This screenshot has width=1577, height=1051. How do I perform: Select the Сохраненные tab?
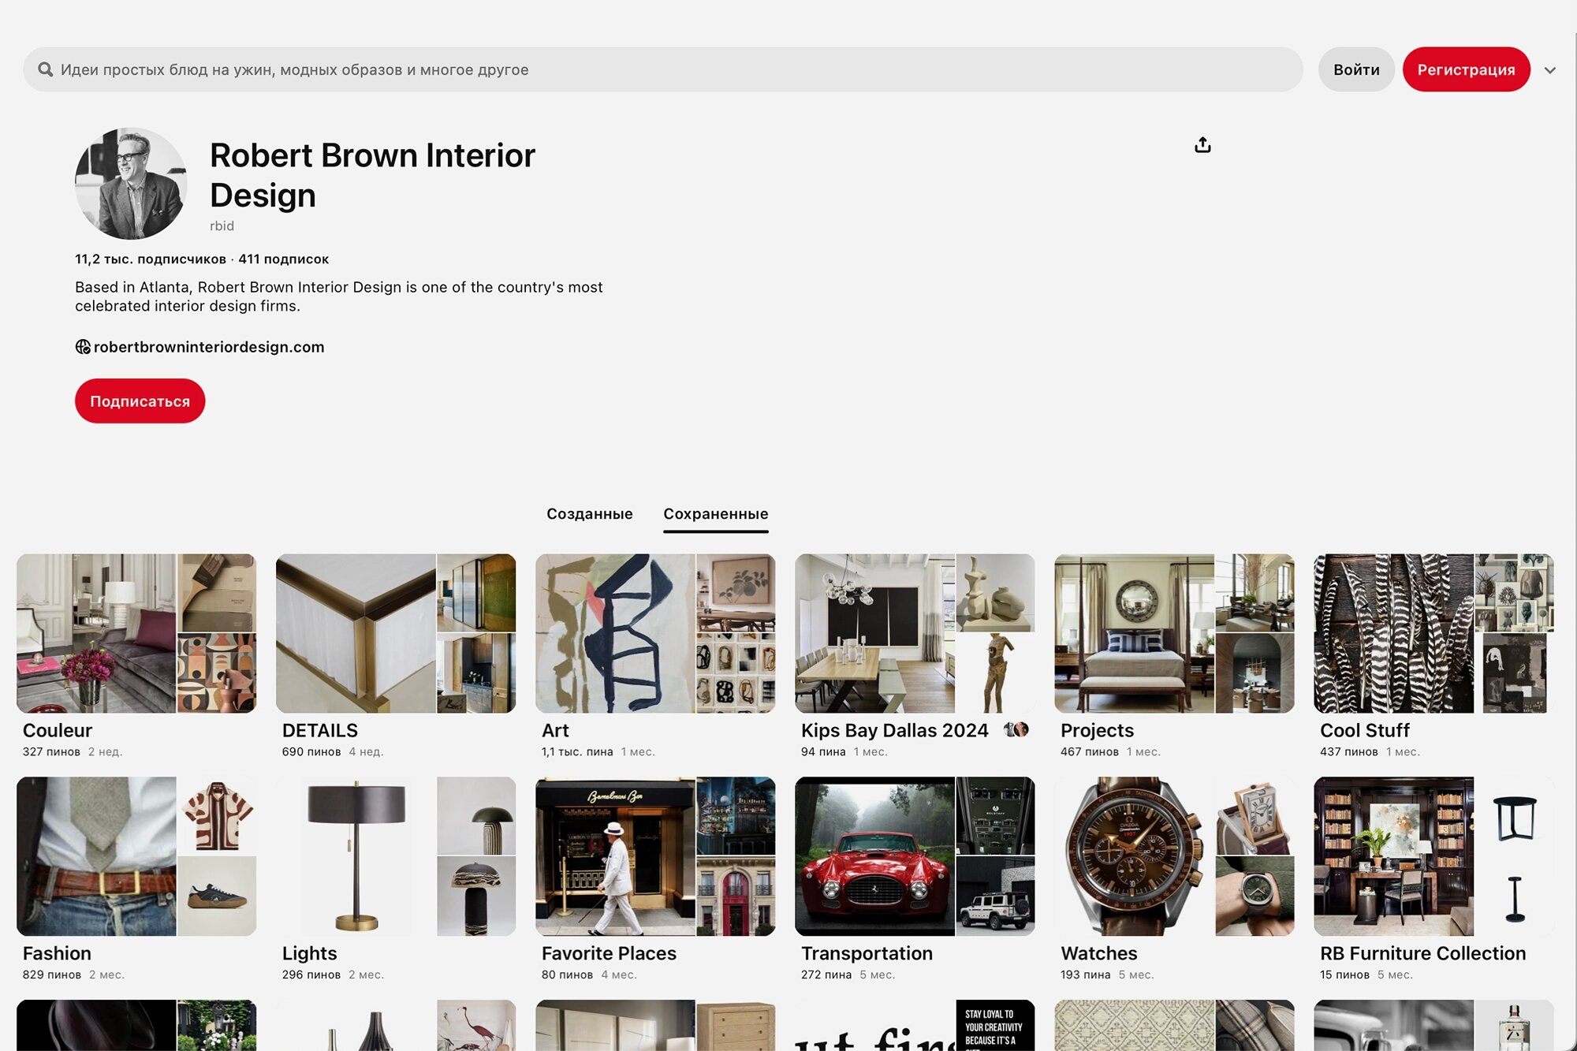coord(715,514)
